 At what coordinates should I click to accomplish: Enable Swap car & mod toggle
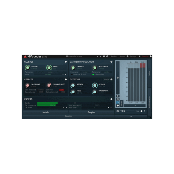click(x=72, y=74)
